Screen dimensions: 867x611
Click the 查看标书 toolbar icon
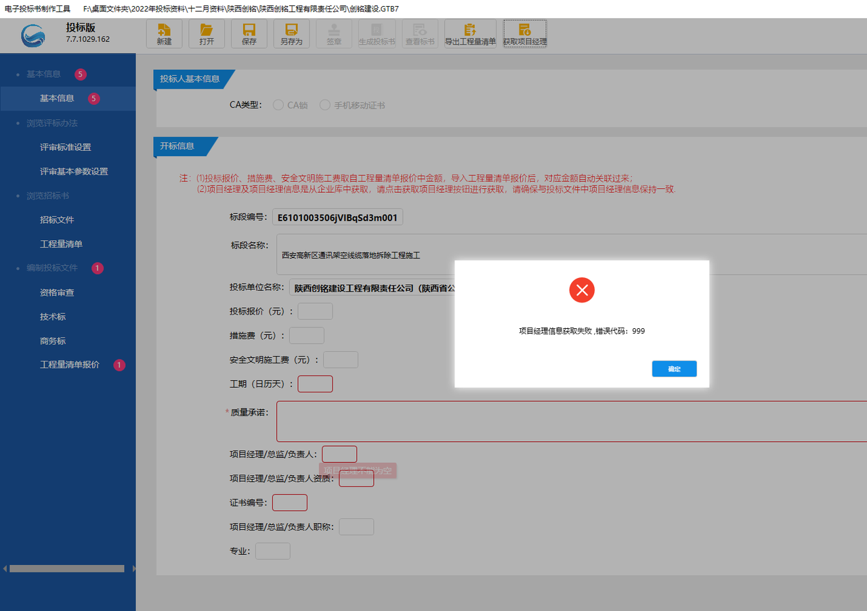pyautogui.click(x=419, y=34)
